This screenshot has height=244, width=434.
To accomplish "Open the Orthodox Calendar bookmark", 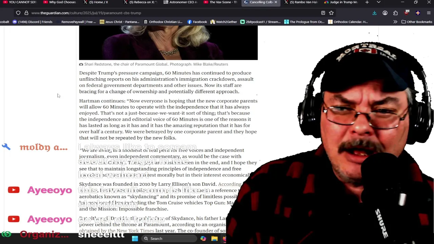I will pos(348,22).
